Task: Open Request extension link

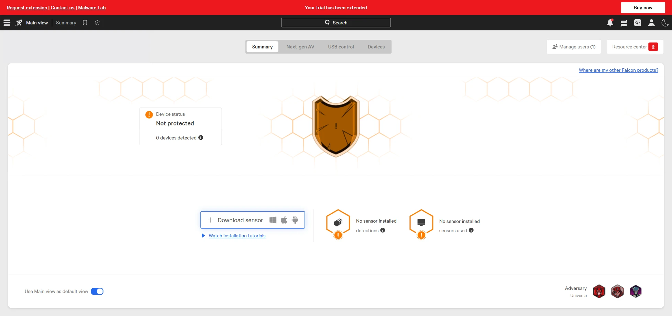Action: [x=27, y=8]
